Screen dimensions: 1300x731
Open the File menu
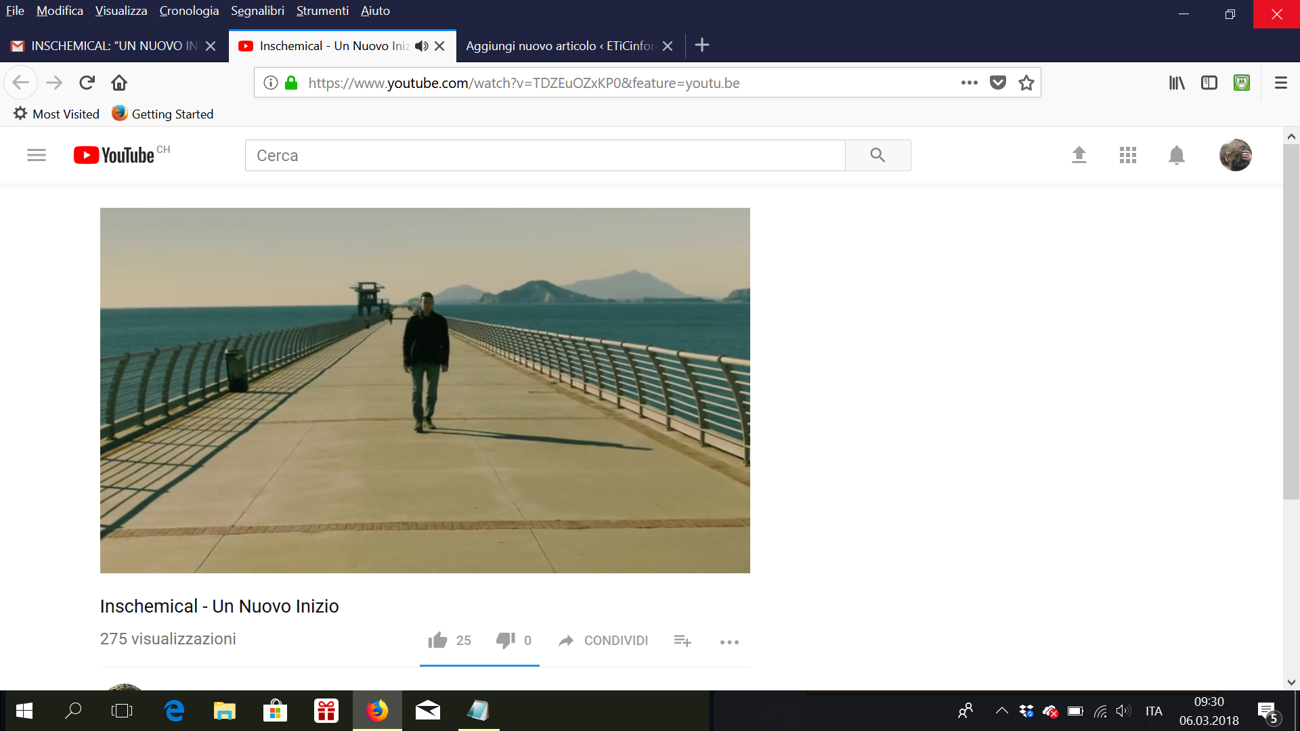(x=15, y=11)
